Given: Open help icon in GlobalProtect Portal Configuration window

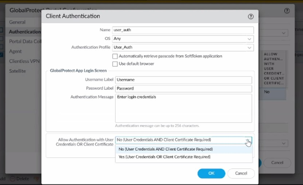Looking at the screenshot, I should [x=287, y=11].
